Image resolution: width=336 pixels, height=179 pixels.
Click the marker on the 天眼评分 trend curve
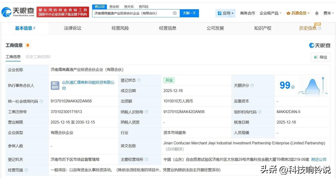[x=323, y=78]
